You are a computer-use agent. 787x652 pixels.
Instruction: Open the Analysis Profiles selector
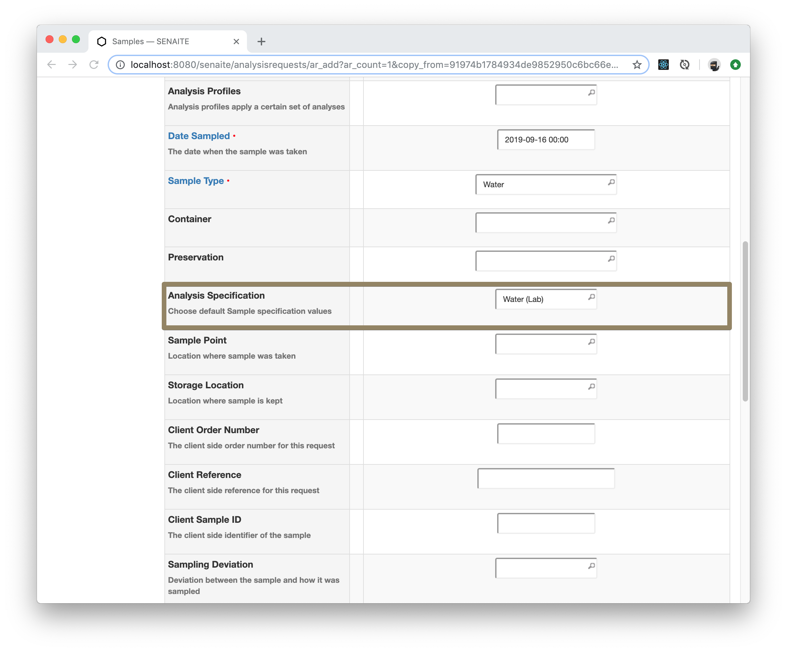point(546,94)
